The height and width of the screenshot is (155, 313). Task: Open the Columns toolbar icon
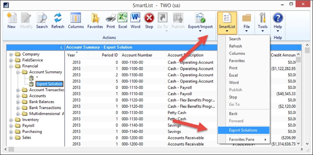click(76, 18)
